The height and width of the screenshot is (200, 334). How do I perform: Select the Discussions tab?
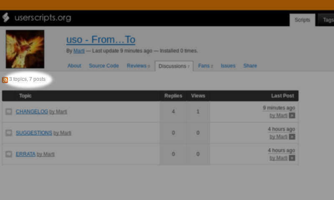(174, 66)
